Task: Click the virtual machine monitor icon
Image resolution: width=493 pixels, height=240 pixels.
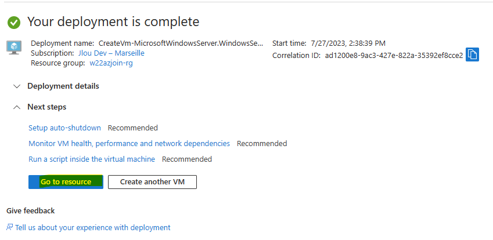Action: (x=14, y=48)
